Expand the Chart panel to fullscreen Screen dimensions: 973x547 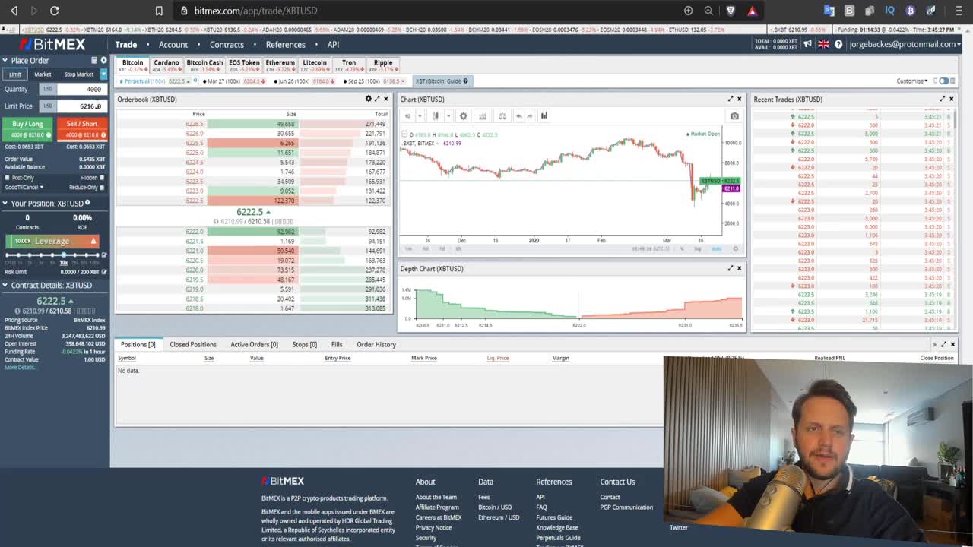[731, 99]
